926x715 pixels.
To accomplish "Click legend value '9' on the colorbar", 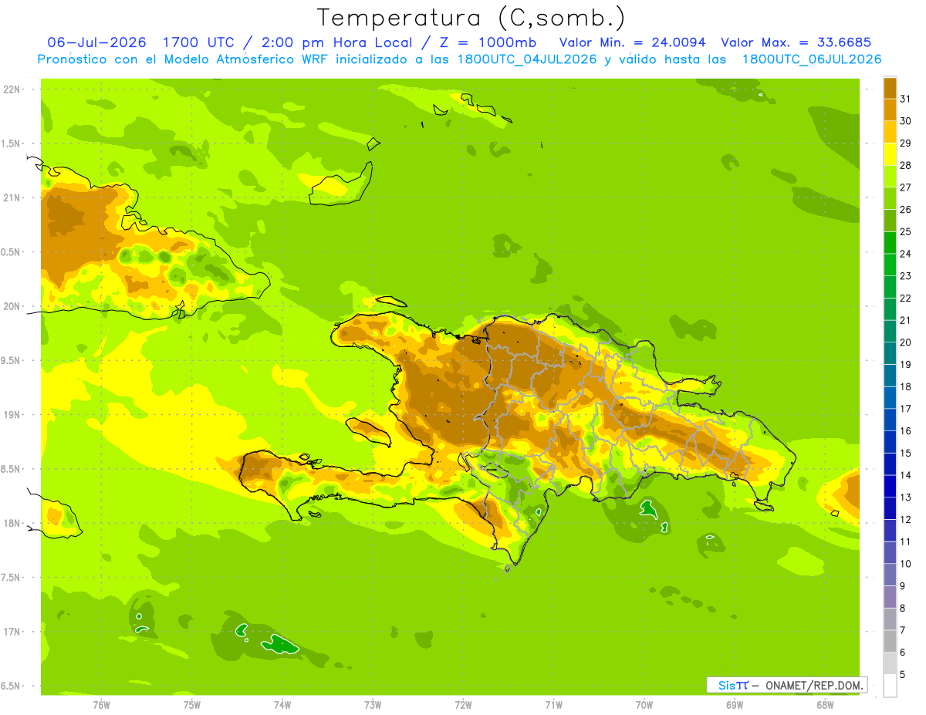I will 903,586.
